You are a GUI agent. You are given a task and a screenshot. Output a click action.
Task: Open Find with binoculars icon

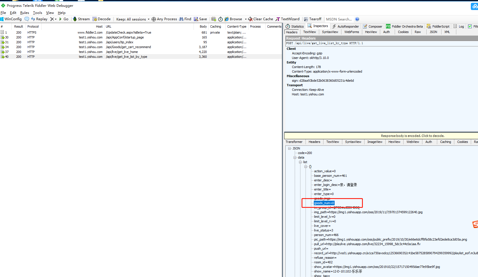pos(181,19)
